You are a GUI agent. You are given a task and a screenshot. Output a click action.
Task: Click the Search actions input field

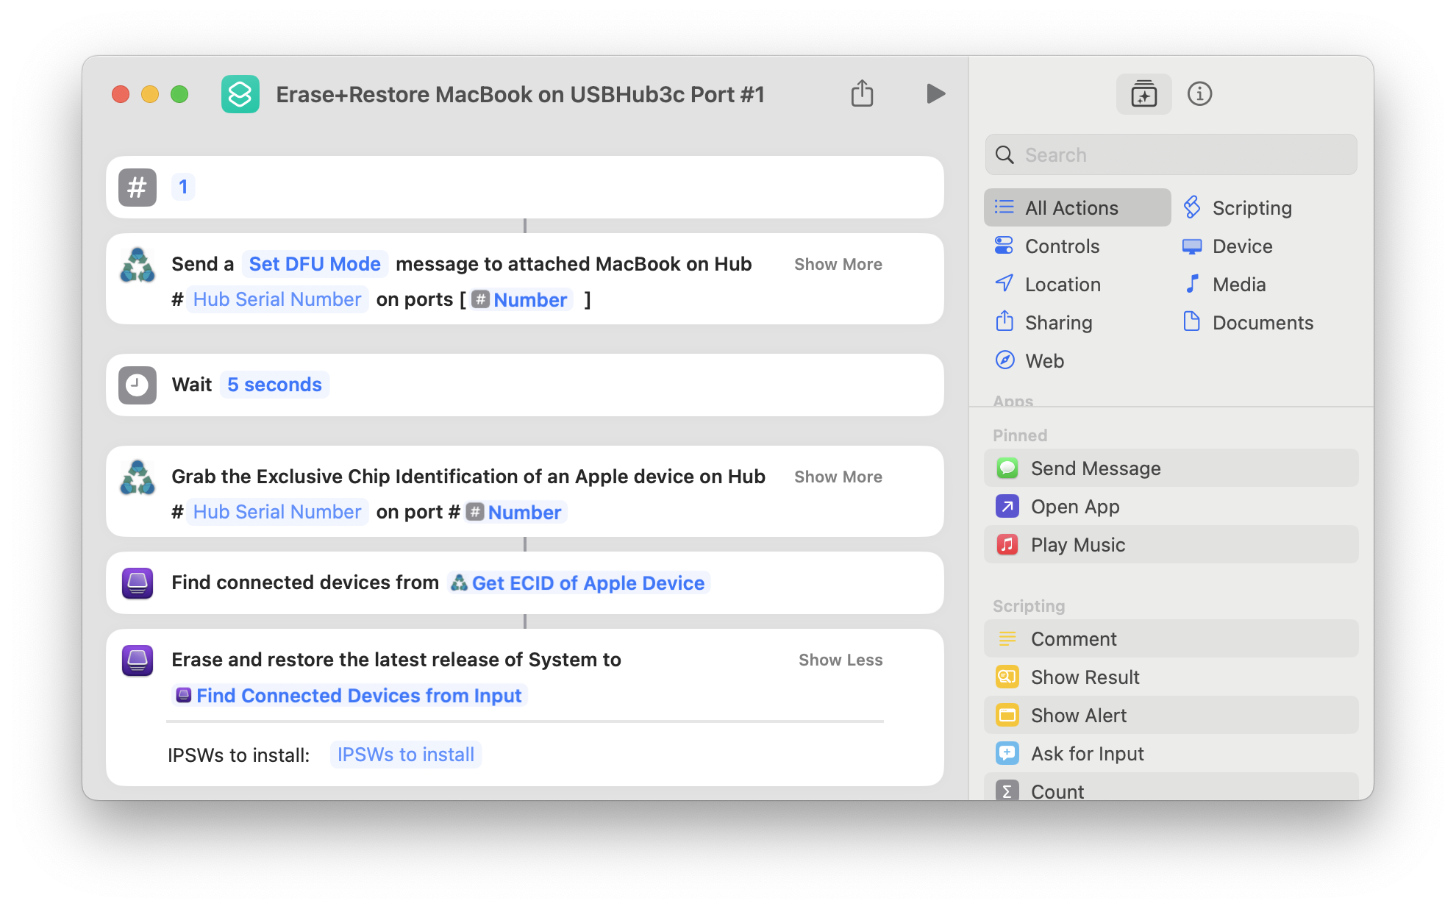point(1172,155)
